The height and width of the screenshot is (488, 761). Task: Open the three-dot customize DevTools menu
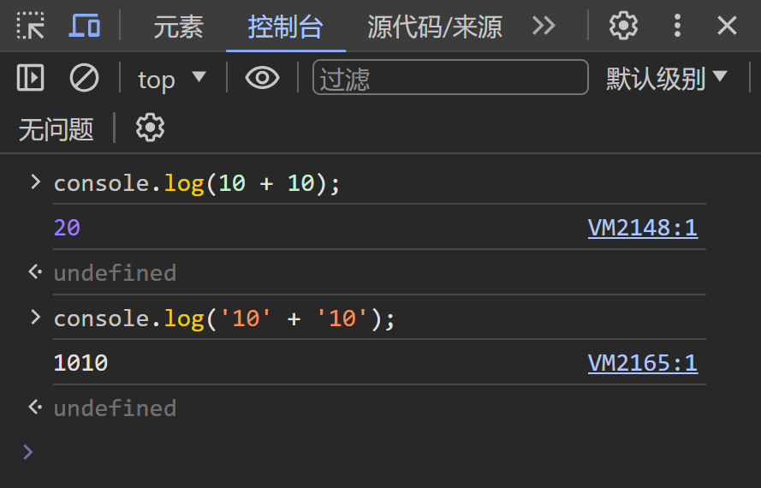pyautogui.click(x=677, y=27)
